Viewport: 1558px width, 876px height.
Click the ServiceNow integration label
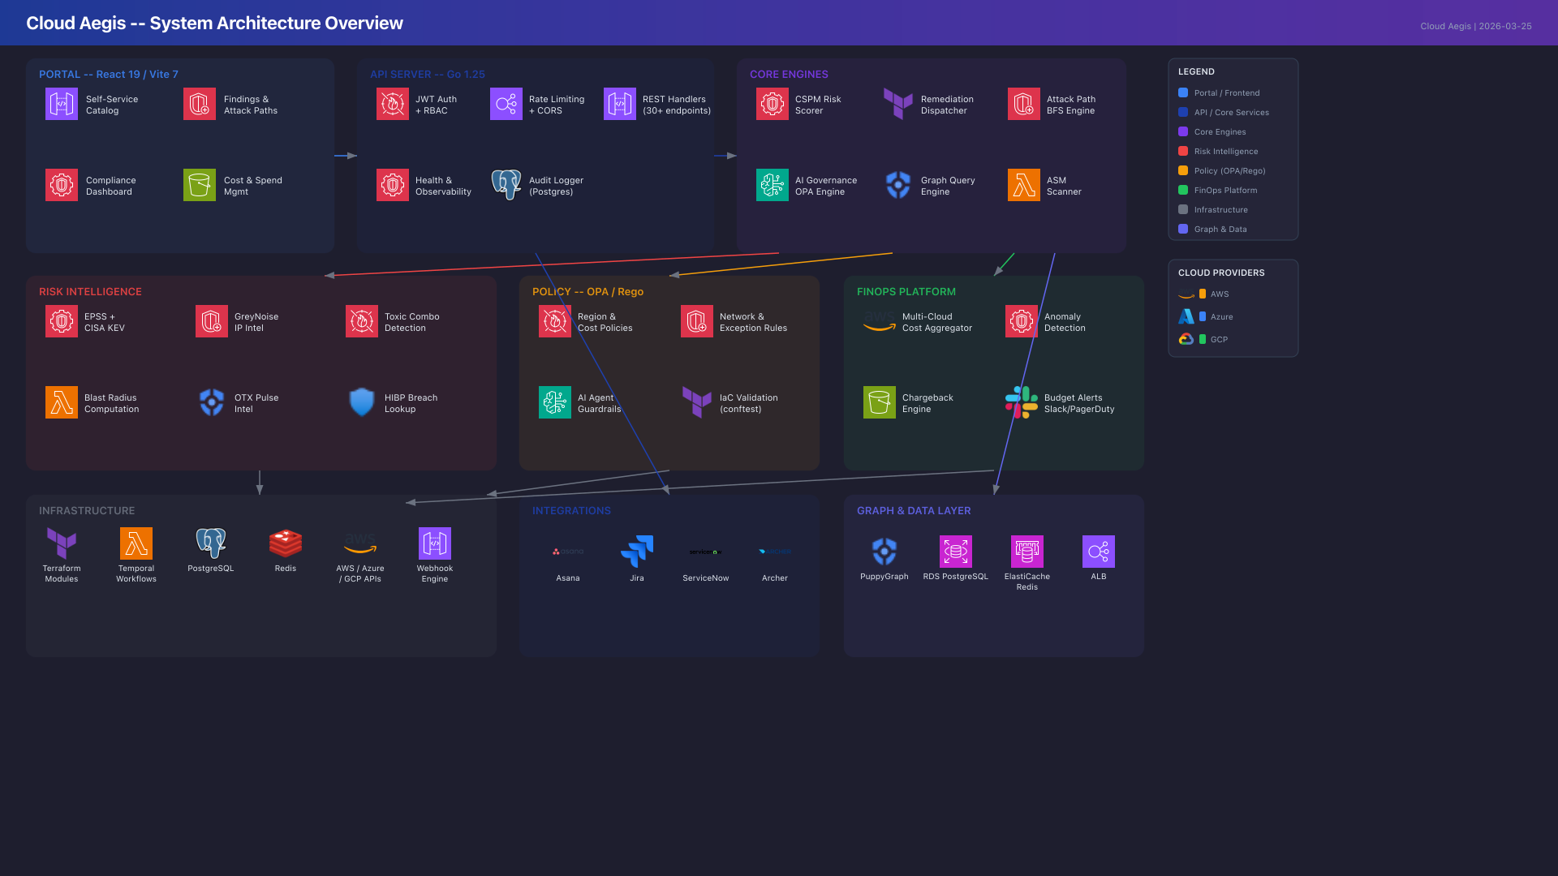pos(706,578)
